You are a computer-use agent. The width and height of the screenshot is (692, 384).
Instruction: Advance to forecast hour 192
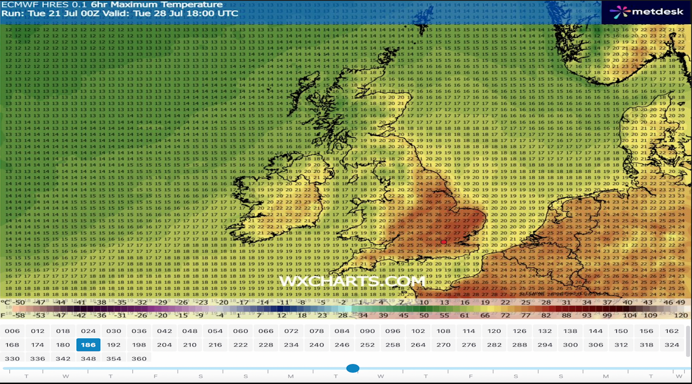pyautogui.click(x=114, y=345)
